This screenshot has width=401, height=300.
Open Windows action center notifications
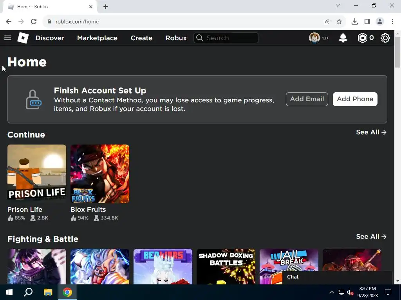388,292
